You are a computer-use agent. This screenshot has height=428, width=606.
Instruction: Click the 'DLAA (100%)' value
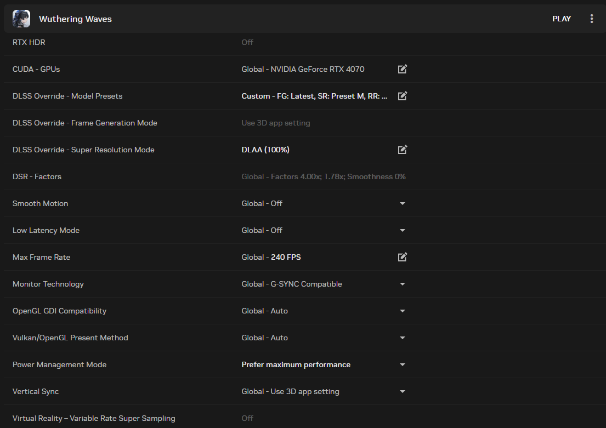coord(265,150)
